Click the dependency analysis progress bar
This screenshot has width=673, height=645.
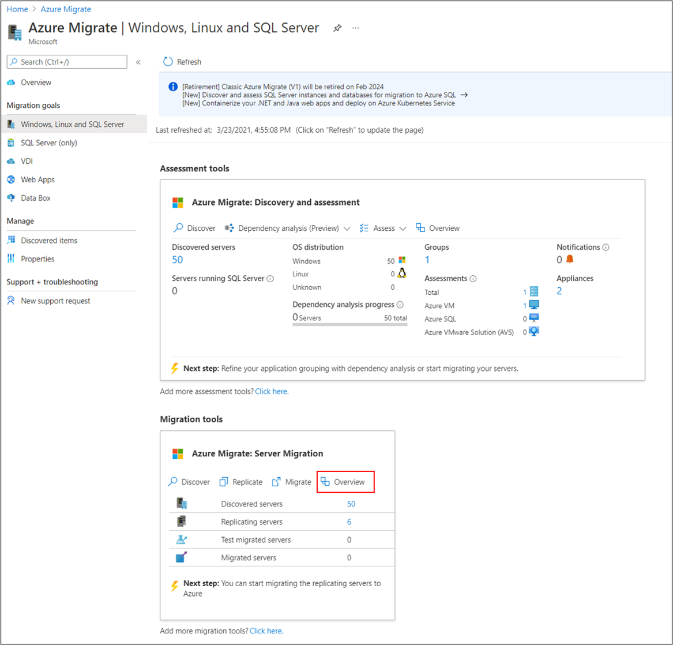pyautogui.click(x=349, y=325)
